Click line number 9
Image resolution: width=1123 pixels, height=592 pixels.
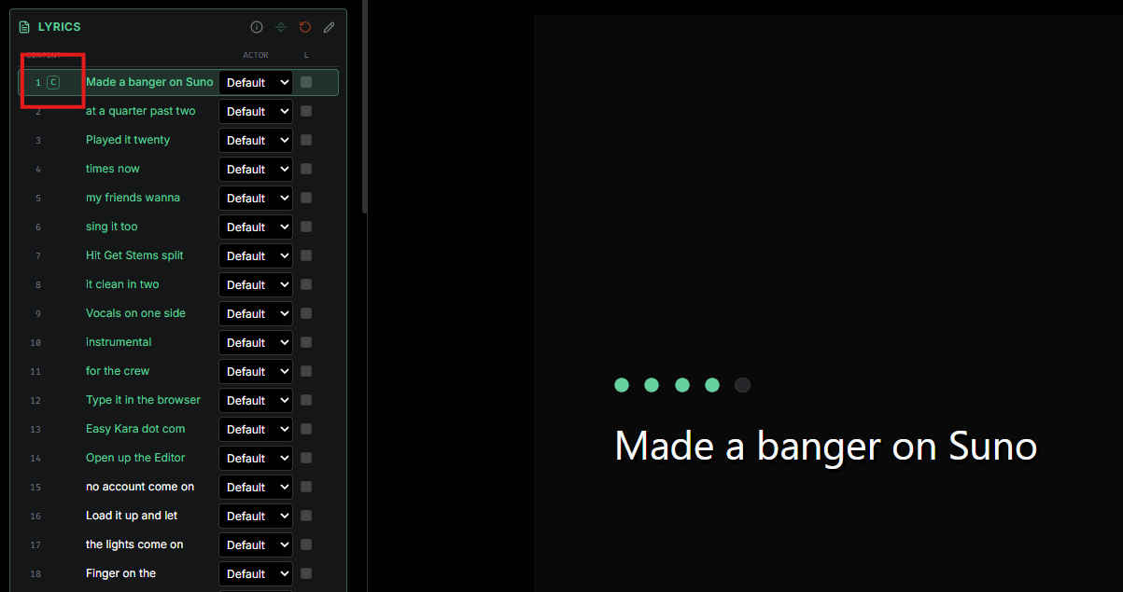38,314
